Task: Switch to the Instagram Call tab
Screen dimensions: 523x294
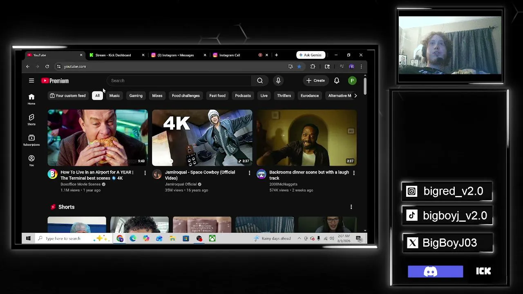Action: [240, 55]
